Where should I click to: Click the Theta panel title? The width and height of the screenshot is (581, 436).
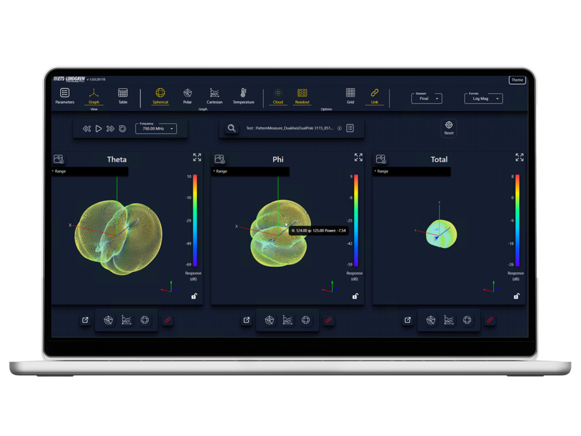pyautogui.click(x=117, y=160)
